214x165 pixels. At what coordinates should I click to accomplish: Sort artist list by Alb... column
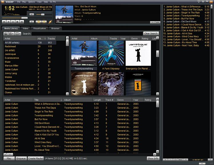pyautogui.click(x=41, y=39)
